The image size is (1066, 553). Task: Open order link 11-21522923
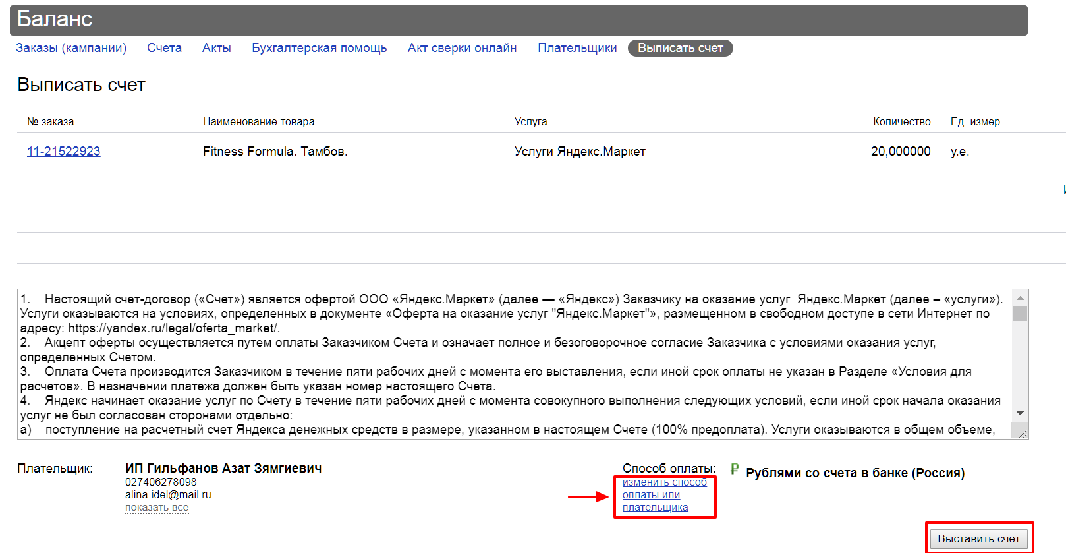[x=63, y=151]
